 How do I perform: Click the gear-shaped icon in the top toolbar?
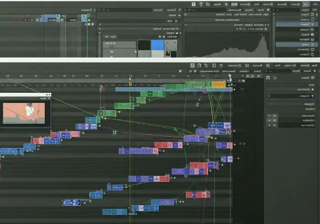pos(226,4)
